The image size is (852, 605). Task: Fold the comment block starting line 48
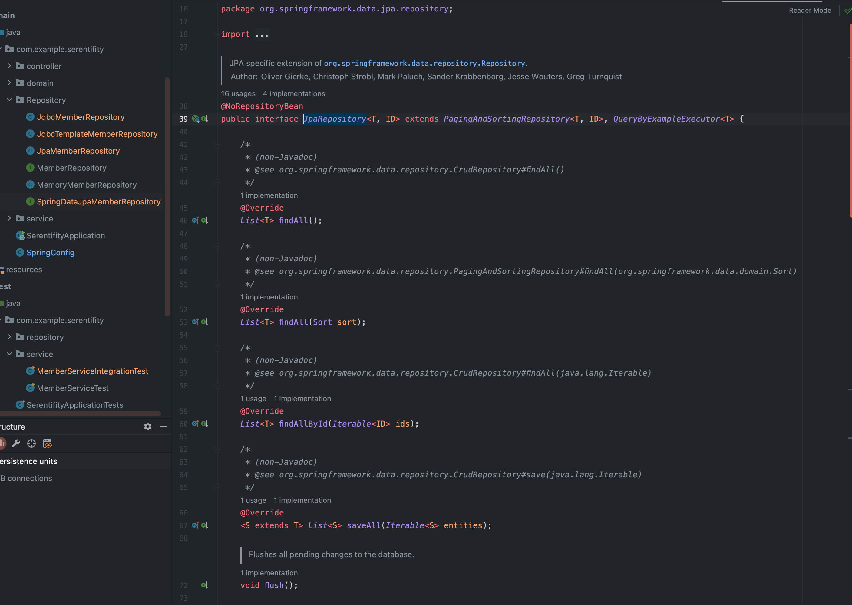(217, 246)
